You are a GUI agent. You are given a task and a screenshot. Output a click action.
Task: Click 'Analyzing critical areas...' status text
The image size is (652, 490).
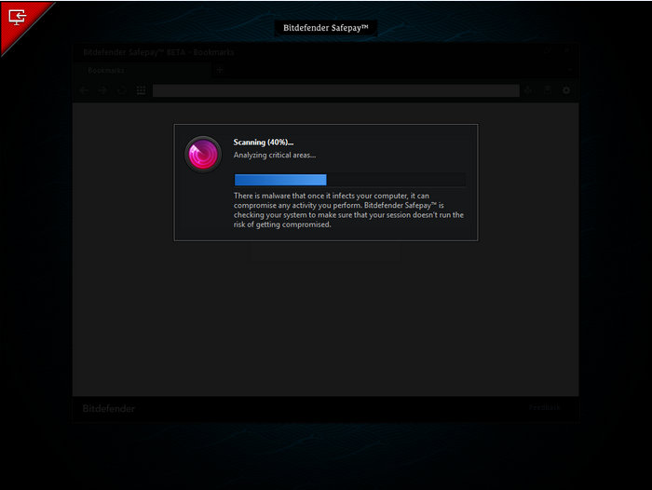[275, 156]
